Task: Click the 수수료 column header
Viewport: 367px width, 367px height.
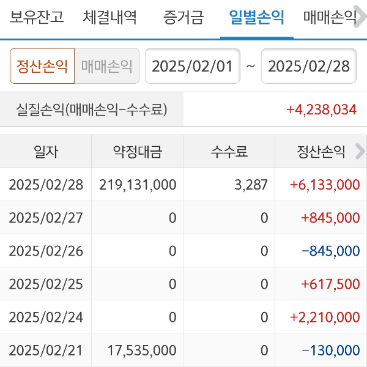Action: pos(229,152)
